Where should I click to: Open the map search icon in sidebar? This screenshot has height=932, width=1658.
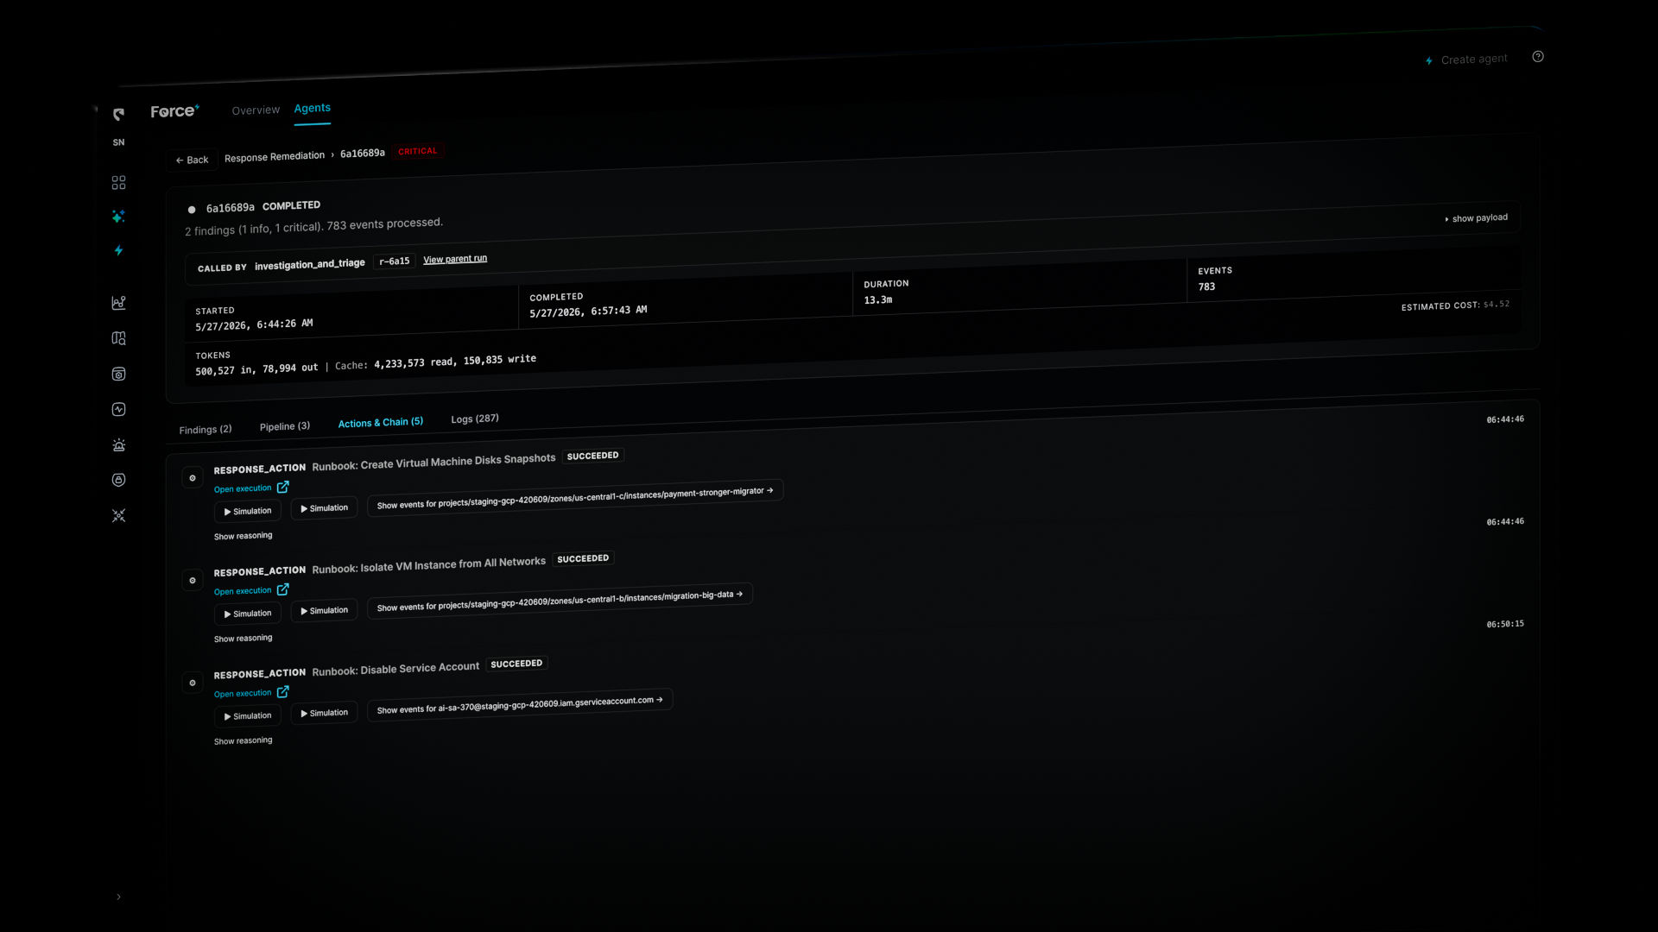pyautogui.click(x=118, y=338)
